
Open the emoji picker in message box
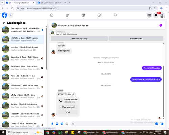[156, 124]
